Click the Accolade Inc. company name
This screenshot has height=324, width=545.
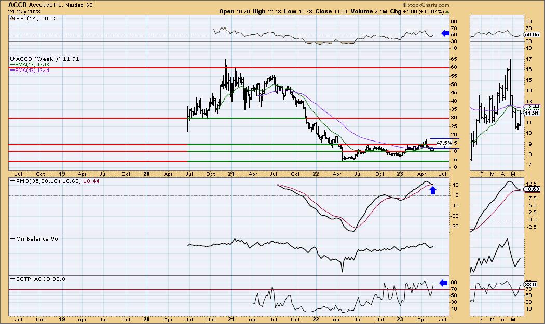[x=46, y=5]
